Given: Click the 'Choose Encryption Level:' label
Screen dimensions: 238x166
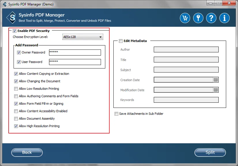Looking at the screenshot, I should (x=30, y=37).
